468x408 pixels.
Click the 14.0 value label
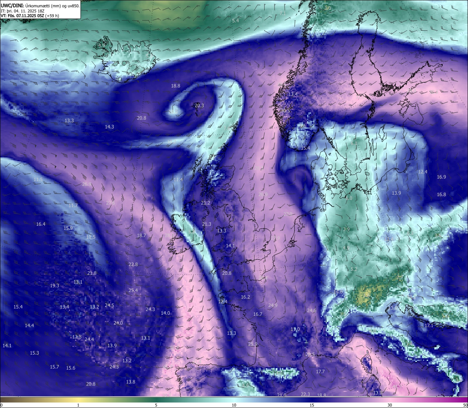(x=165, y=313)
